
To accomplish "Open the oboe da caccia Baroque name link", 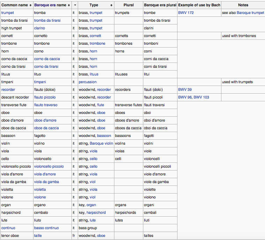I will click(x=46, y=128).
